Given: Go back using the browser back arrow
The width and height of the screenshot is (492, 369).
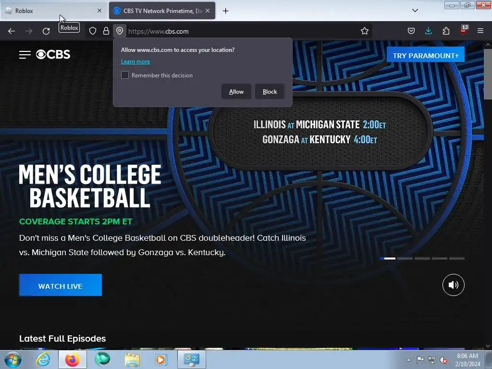Looking at the screenshot, I should (x=12, y=31).
